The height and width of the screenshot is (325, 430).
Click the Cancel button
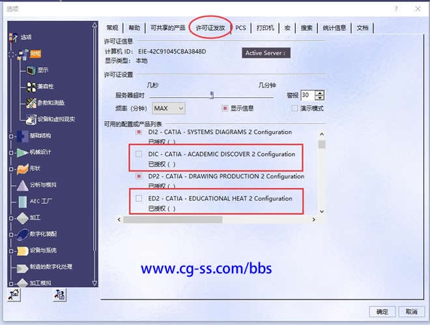click(411, 311)
